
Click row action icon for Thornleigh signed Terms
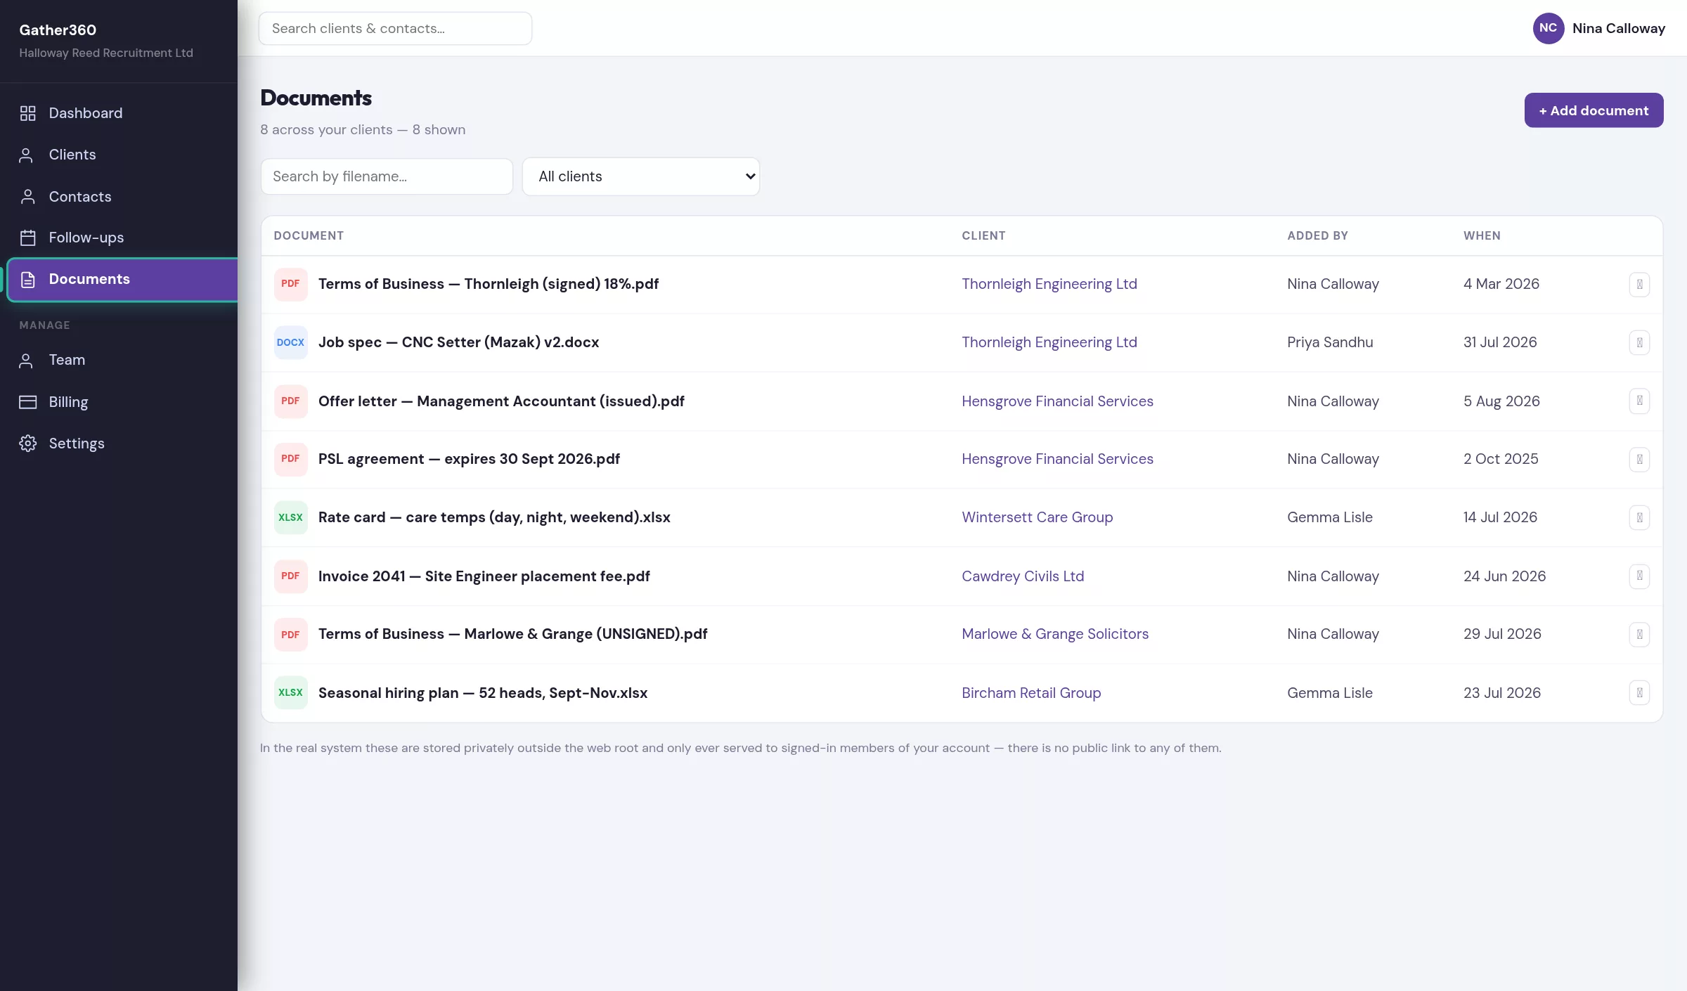(1639, 285)
